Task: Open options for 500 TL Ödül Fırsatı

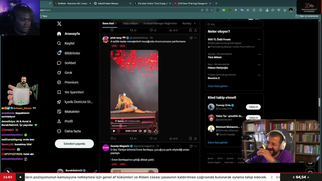Action: pos(259,39)
